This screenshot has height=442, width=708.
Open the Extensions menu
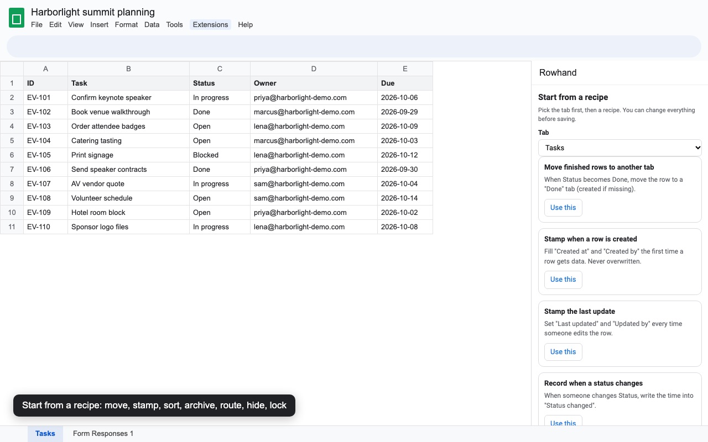coord(211,24)
